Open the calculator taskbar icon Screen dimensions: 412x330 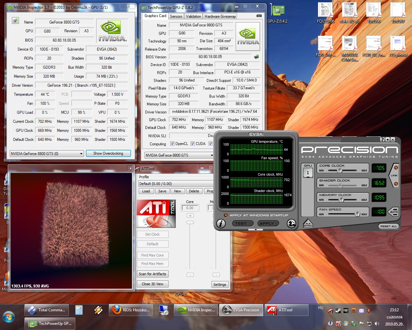pos(79,310)
